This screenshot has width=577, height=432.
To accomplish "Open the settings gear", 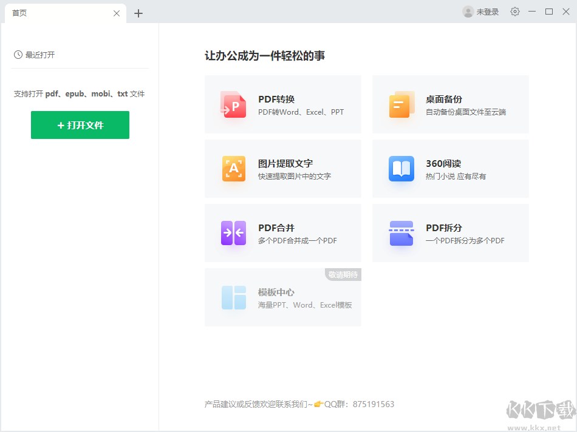I will click(x=514, y=11).
